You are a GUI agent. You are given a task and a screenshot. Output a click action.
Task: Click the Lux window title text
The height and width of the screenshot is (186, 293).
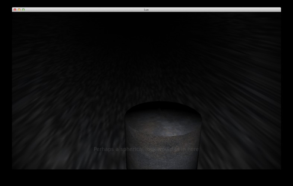tap(146, 10)
